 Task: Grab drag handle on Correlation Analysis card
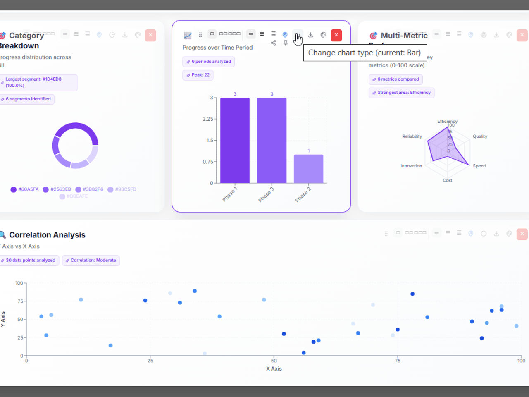click(386, 234)
